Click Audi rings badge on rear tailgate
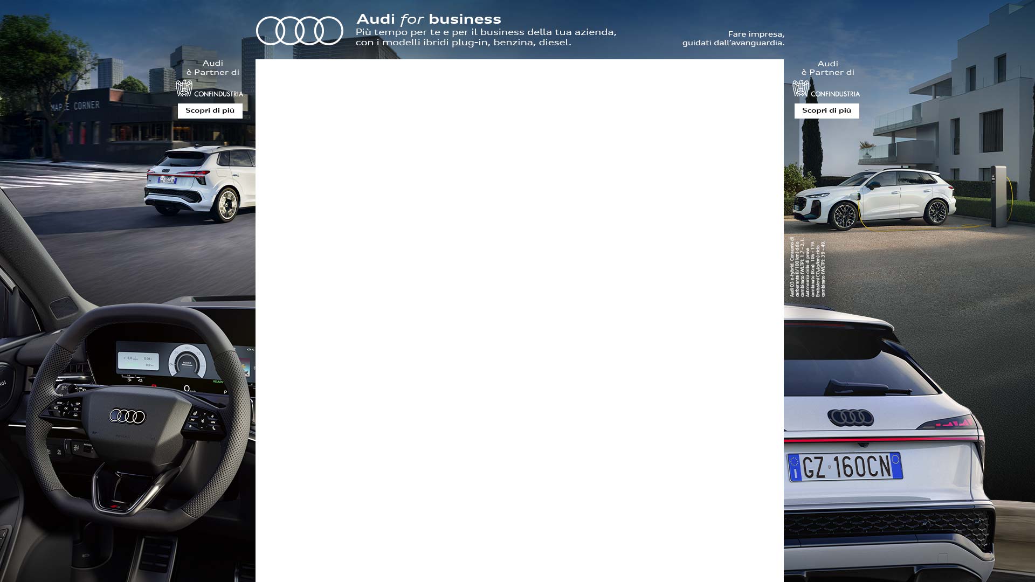Image resolution: width=1035 pixels, height=582 pixels. point(851,418)
